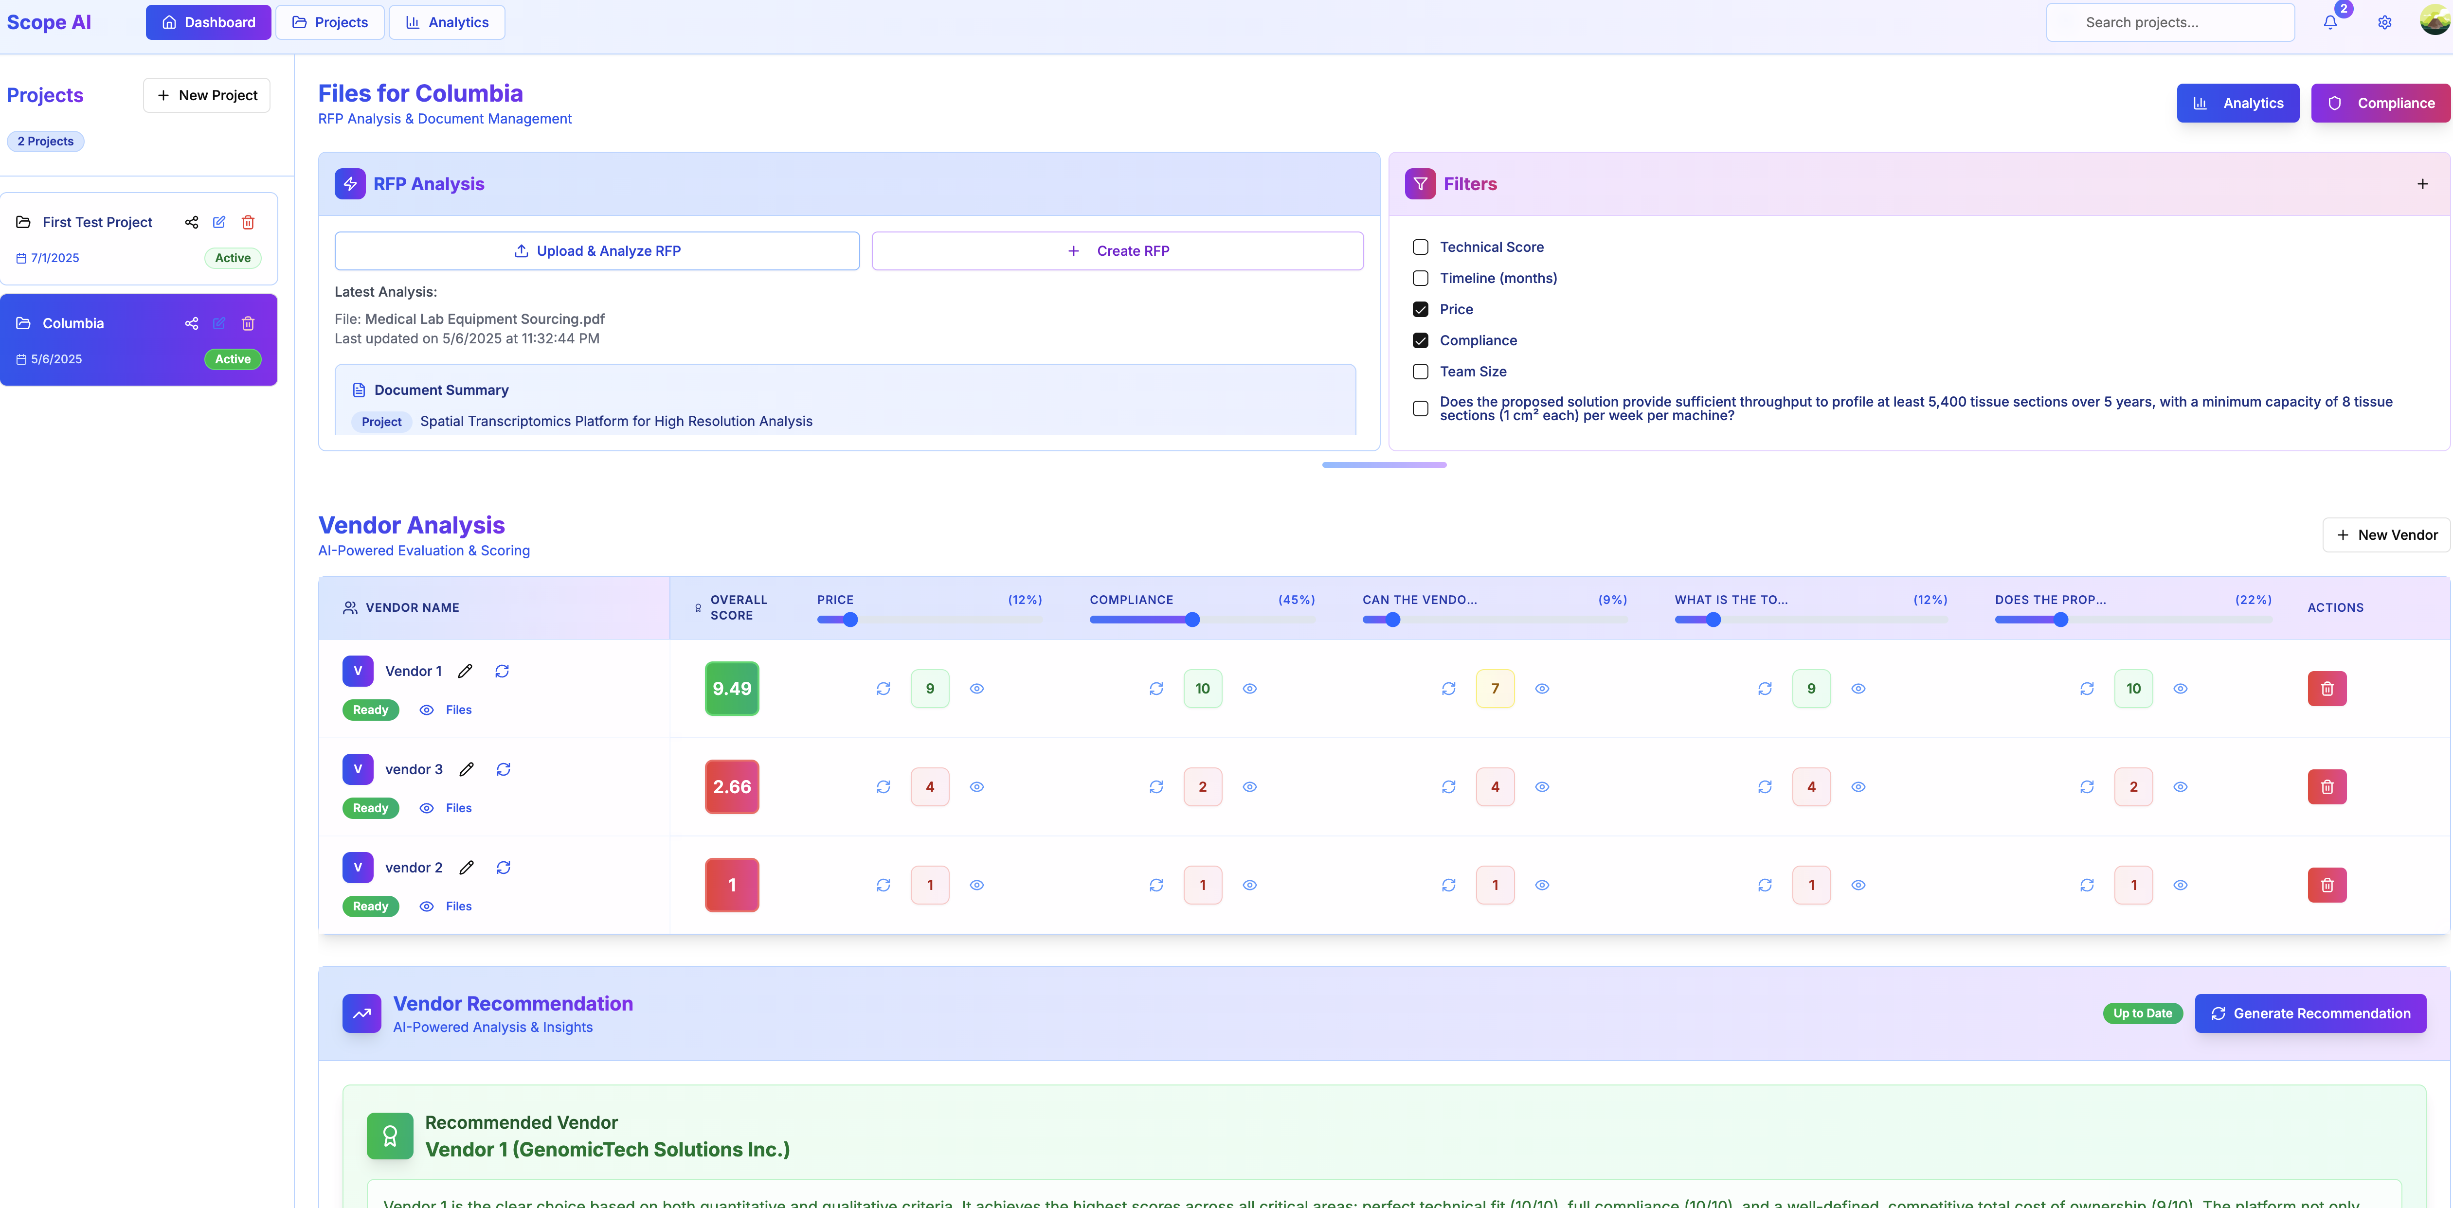Open settings with the gear icon

tap(2384, 22)
